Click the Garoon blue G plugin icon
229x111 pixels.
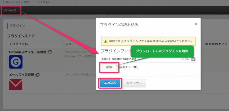click(16, 62)
